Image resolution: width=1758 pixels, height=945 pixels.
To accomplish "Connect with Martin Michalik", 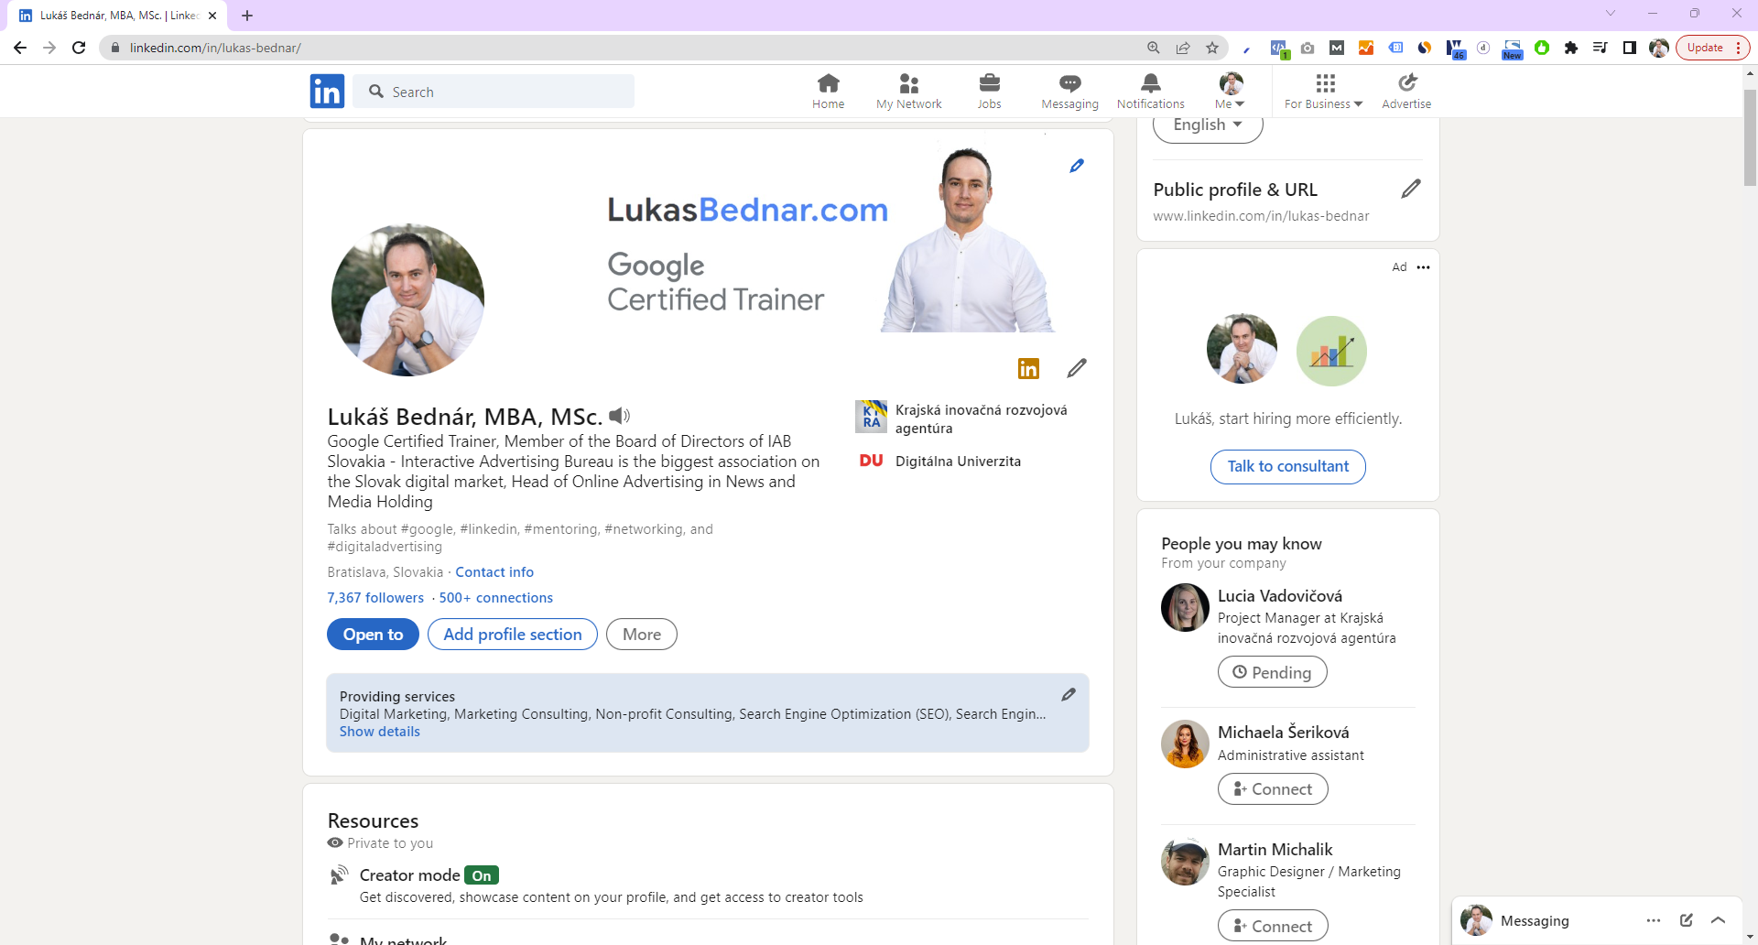I will click(x=1273, y=926).
